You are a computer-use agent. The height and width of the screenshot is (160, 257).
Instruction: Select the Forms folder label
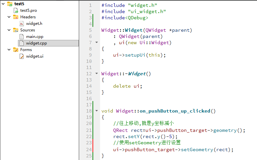(x=26, y=50)
